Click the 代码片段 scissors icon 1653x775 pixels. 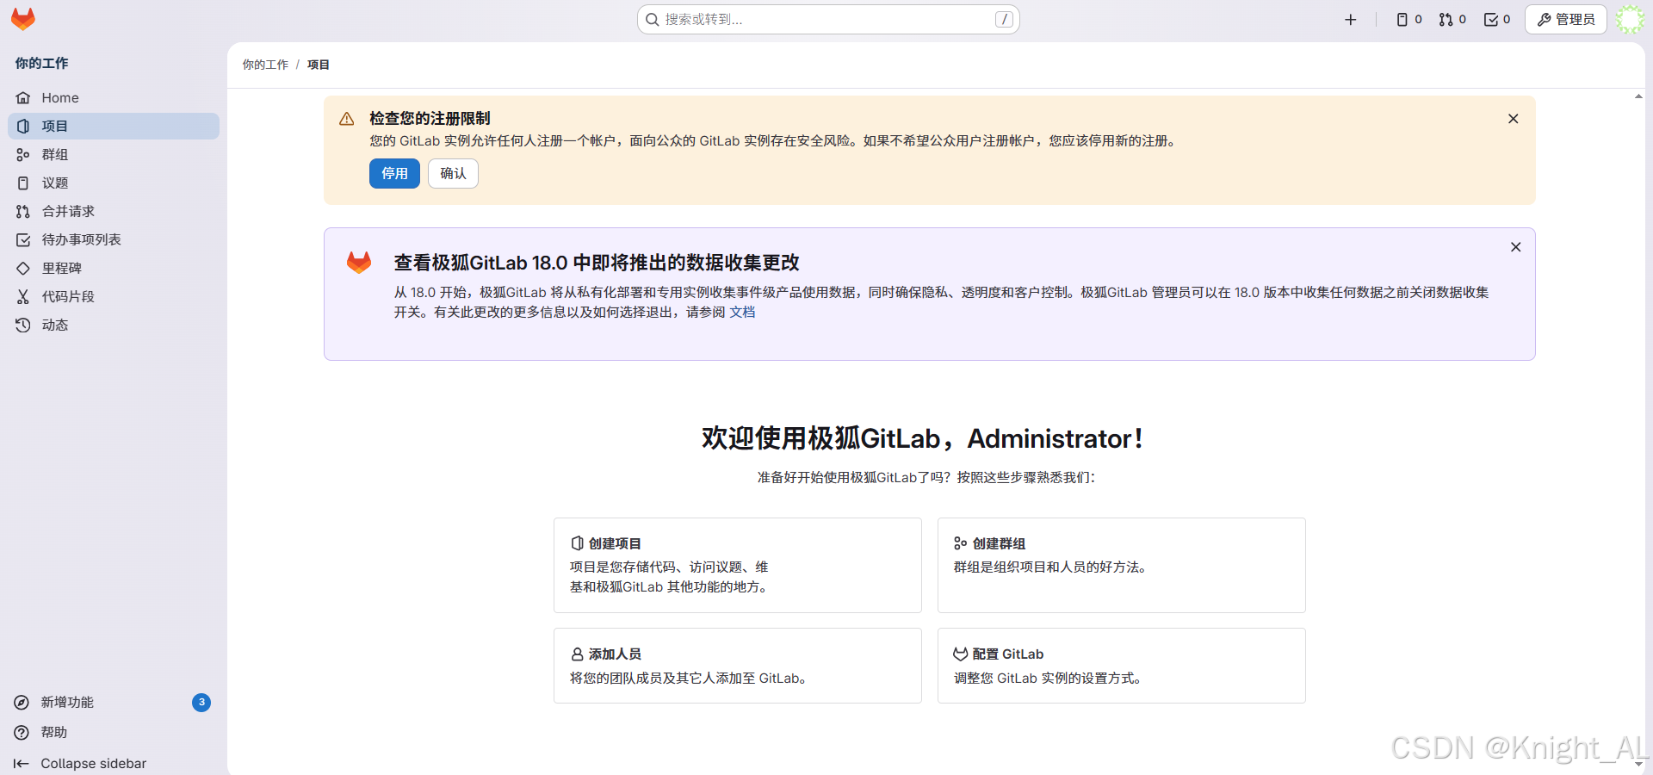tap(23, 296)
